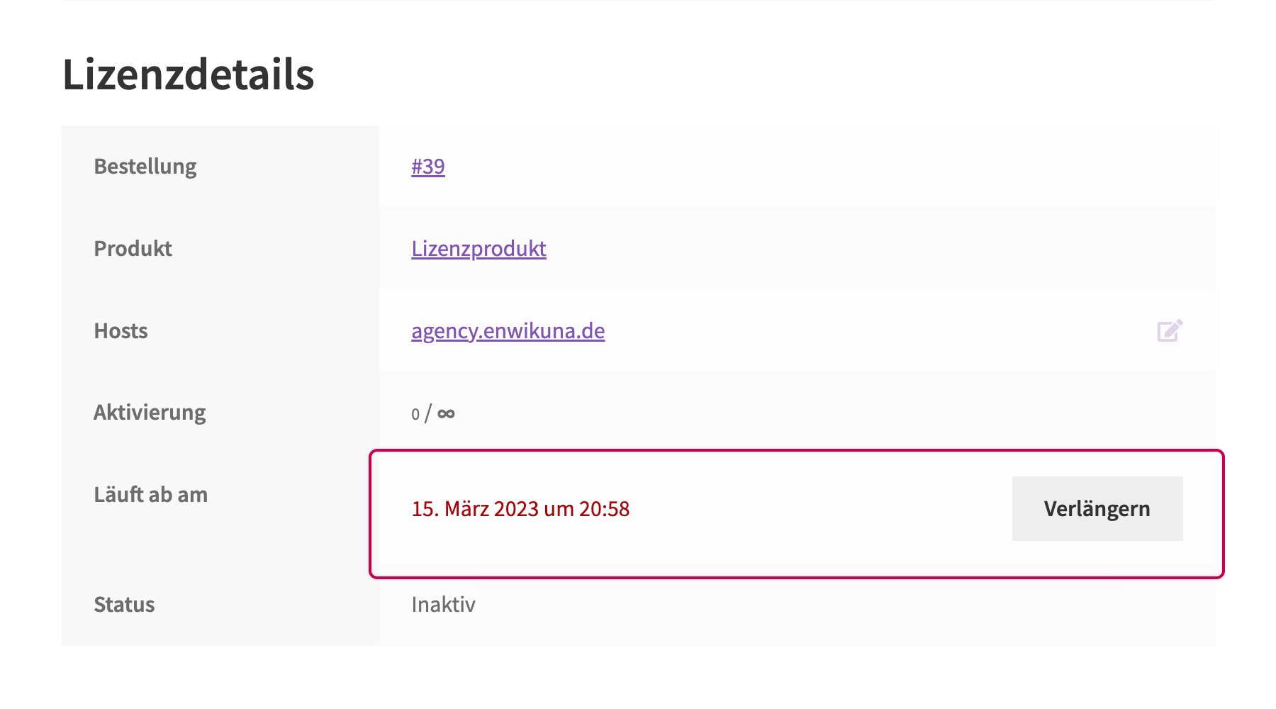Visit the agency.enwikuna.de host link

(508, 331)
